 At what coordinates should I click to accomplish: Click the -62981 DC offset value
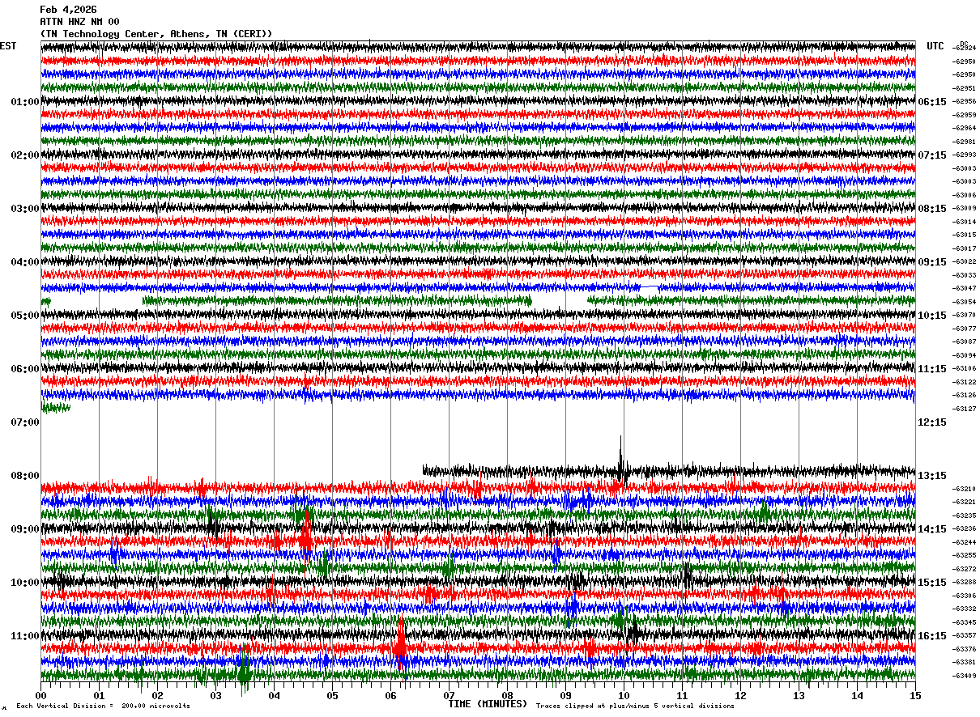pyautogui.click(x=965, y=142)
